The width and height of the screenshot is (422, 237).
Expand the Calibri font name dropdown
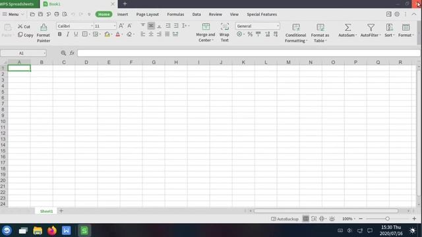click(x=92, y=26)
